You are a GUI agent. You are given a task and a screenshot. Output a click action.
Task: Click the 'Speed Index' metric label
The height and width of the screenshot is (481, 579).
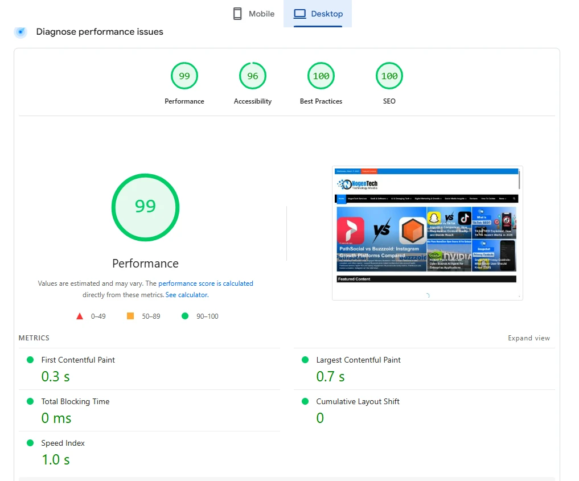pyautogui.click(x=63, y=443)
